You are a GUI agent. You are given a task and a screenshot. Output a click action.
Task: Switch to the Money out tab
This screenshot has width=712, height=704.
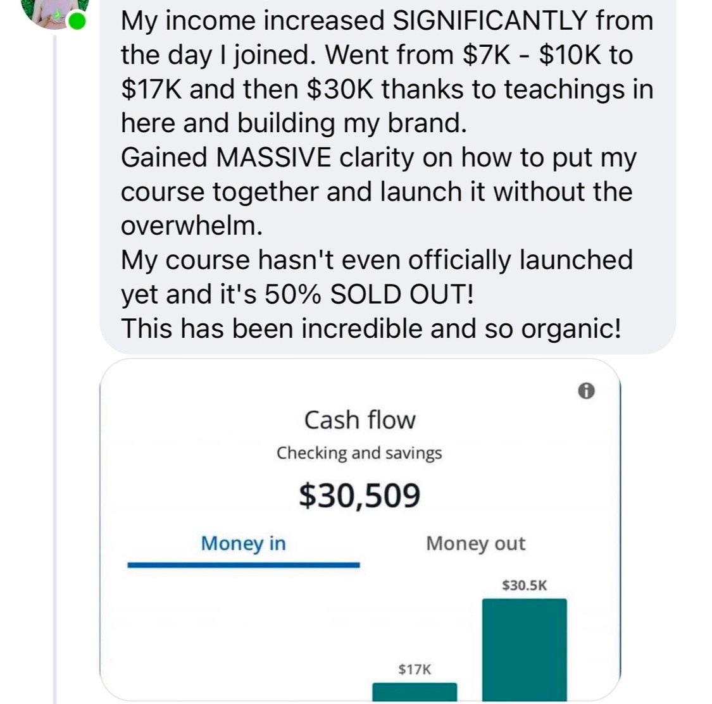(x=475, y=543)
